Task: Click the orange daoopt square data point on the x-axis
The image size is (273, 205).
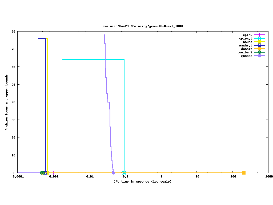Action: pos(244,173)
